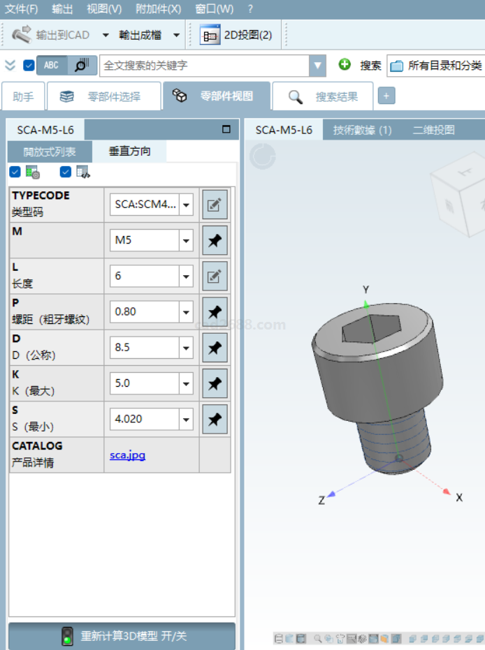Click the edit icon beside TYPECODE
Viewport: 485px width, 650px height.
click(x=215, y=205)
